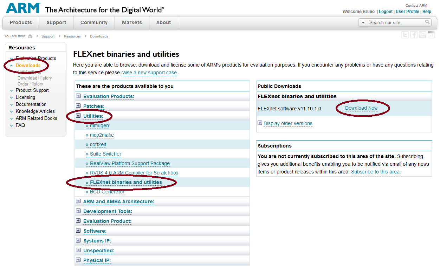Click Display older versions link
440x267 pixels.
tap(288, 123)
